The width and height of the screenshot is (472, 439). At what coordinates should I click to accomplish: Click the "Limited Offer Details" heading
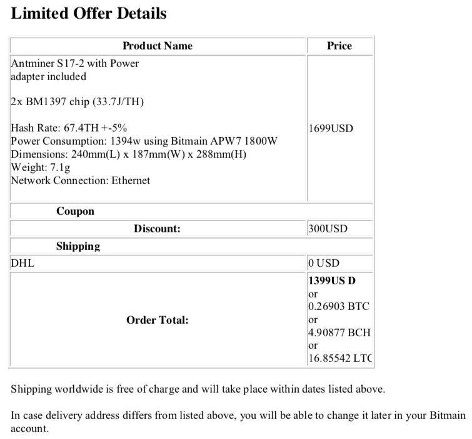coord(89,13)
